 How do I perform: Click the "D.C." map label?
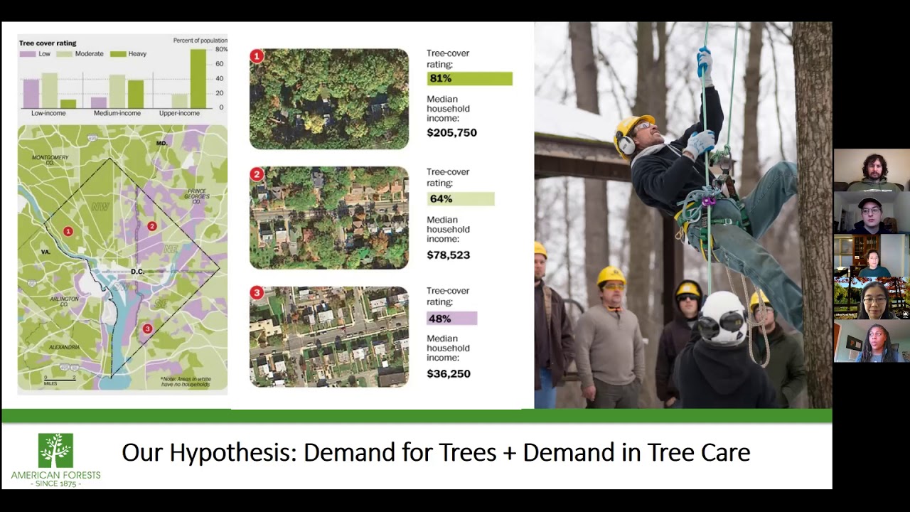(137, 272)
